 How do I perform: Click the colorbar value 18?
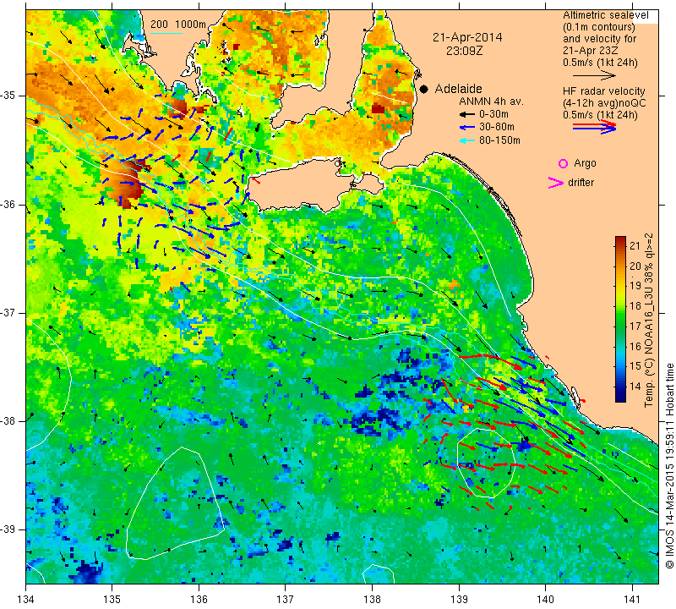pos(635,306)
